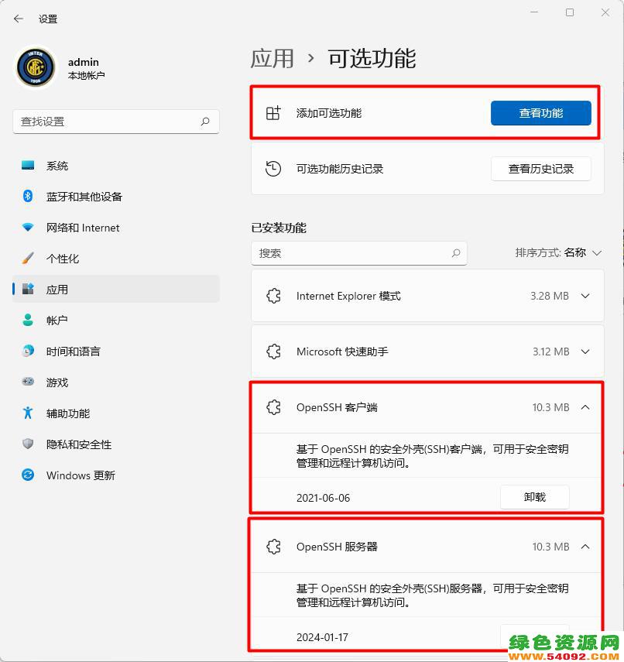624x662 pixels.
Task: Click the Bluetooth icon in sidebar
Action: [x=28, y=196]
